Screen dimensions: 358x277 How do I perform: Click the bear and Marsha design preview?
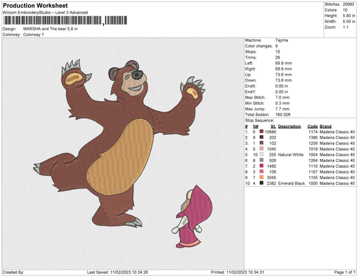(x=123, y=153)
